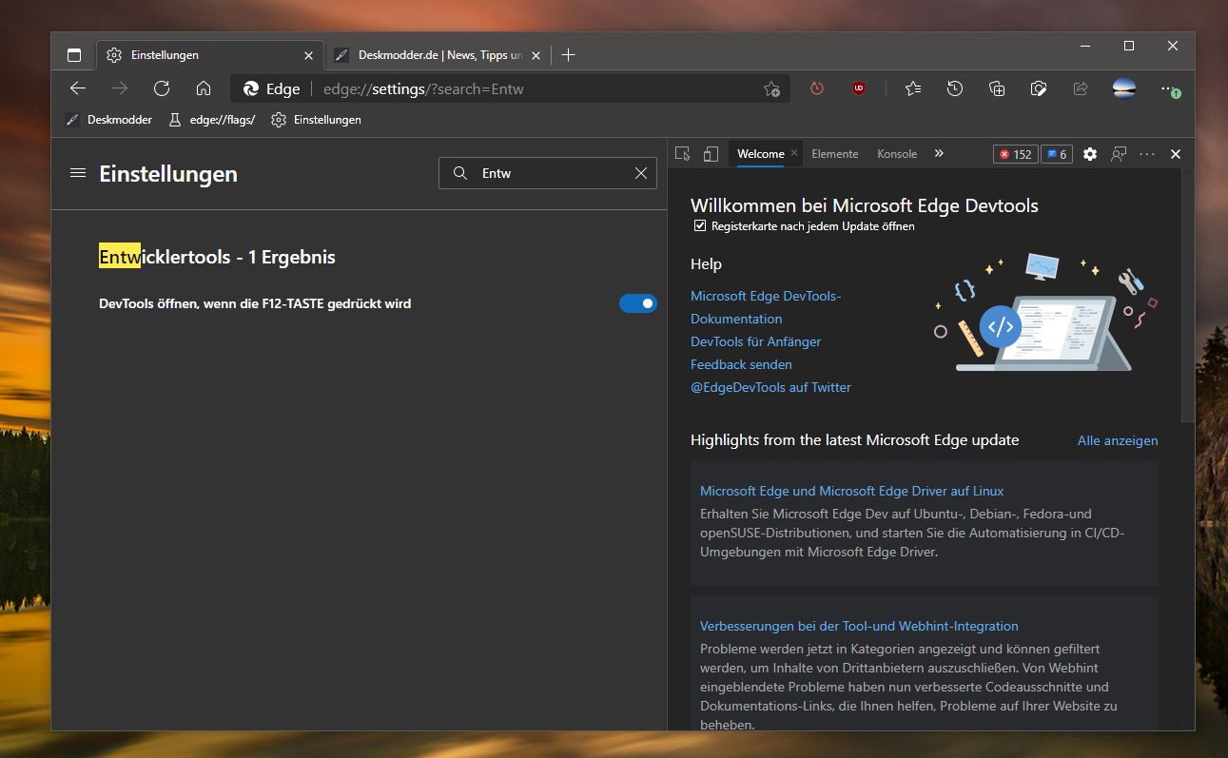Viewport: 1228px width, 758px height.
Task: Open DevTools settings gear
Action: [1090, 154]
